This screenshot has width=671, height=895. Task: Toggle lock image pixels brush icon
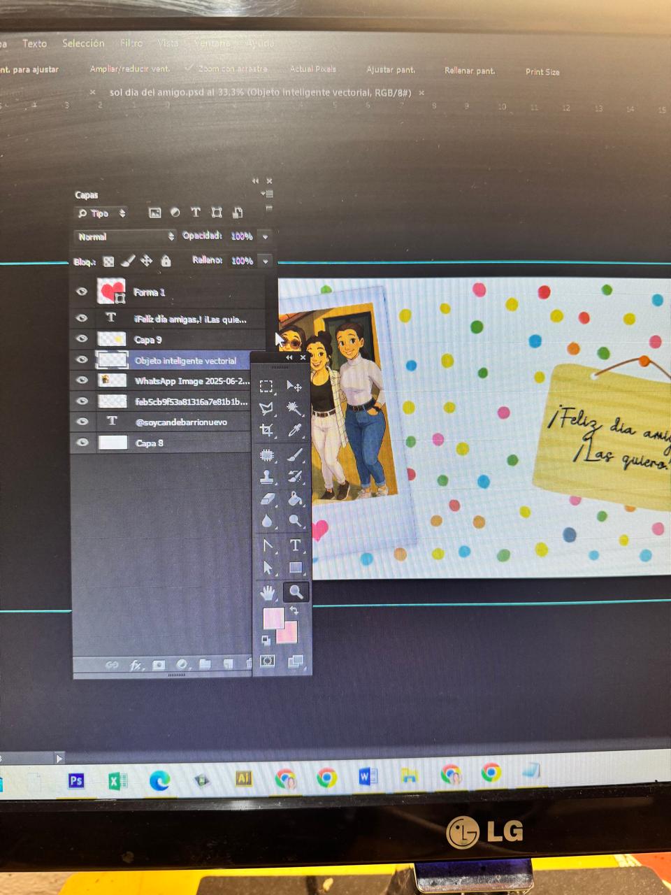click(127, 262)
